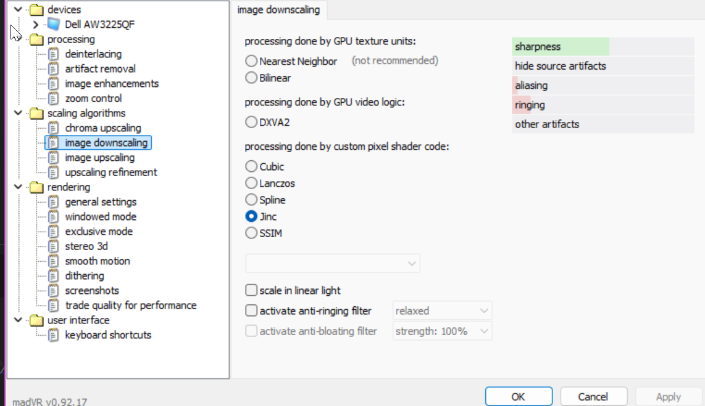Enable scale in linear light
Viewport: 705px width, 406px height.
click(251, 290)
